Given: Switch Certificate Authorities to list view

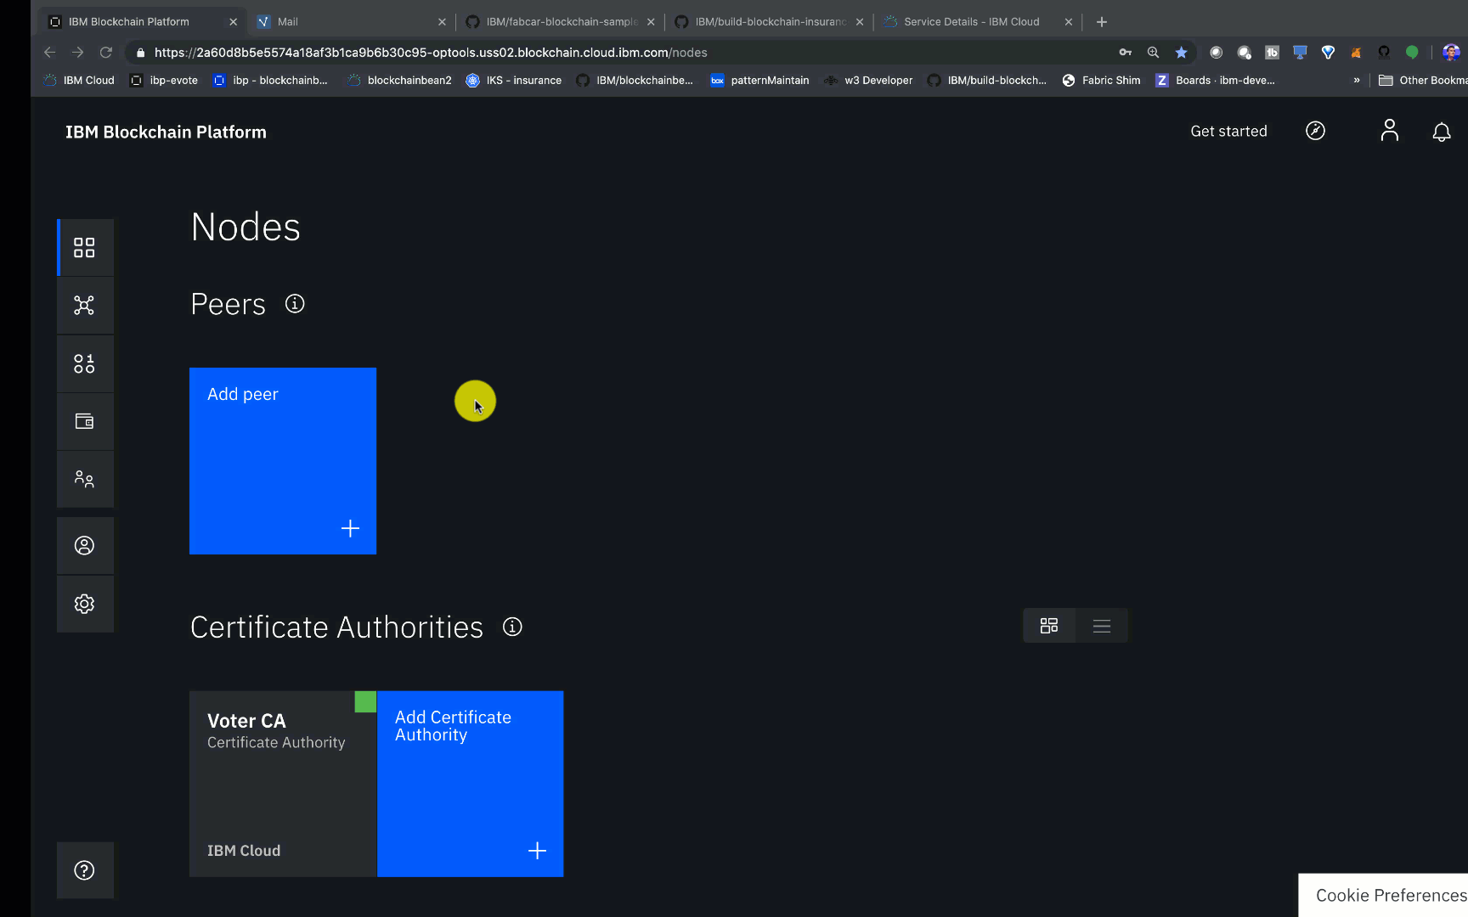Looking at the screenshot, I should pos(1102,626).
